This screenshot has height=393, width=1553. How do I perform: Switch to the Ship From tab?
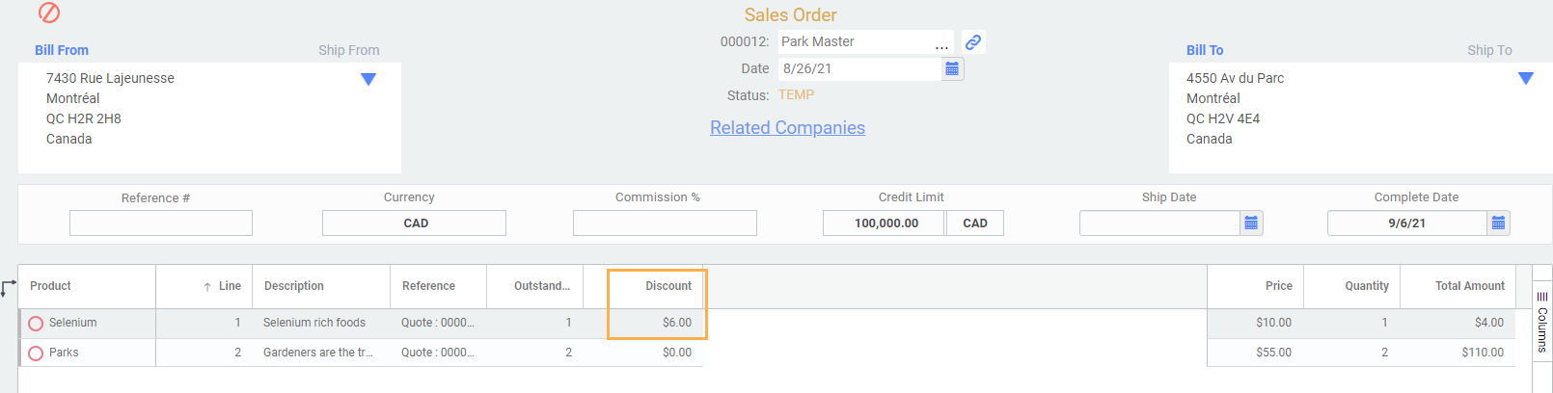348,50
